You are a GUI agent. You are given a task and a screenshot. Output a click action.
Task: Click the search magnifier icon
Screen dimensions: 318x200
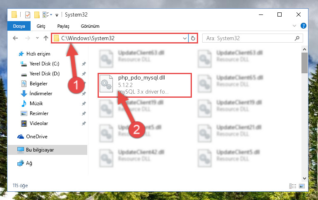tap(297, 38)
